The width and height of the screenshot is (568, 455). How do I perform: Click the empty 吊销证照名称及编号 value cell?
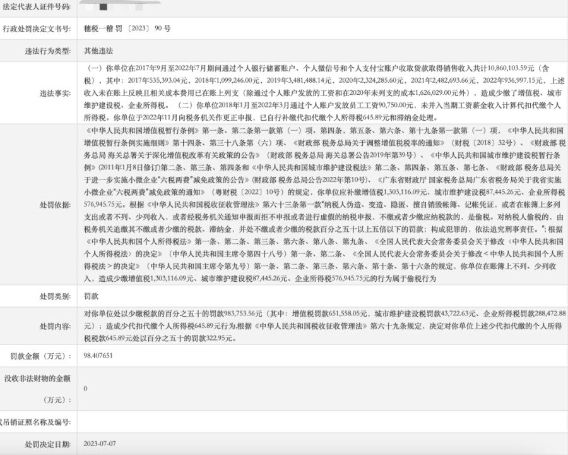tap(322, 422)
